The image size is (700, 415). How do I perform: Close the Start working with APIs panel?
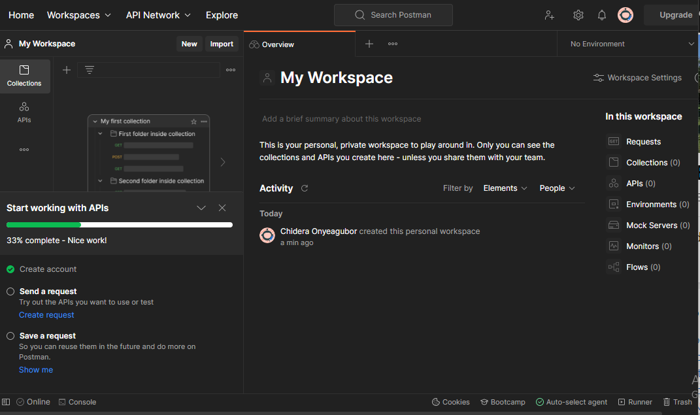(x=222, y=208)
